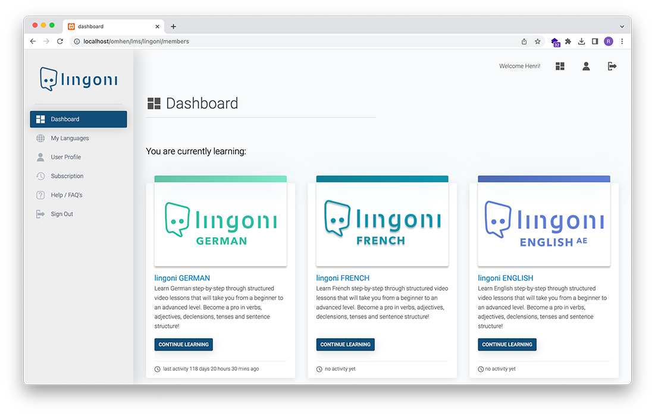Screen dimensions: 655x416
Task: Open the browser extensions puzzle icon
Action: pyautogui.click(x=568, y=42)
